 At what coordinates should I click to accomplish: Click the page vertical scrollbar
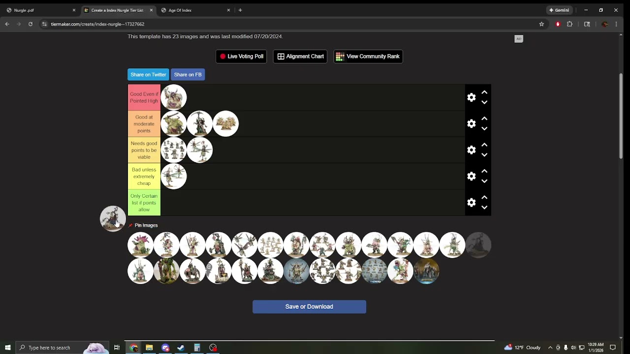(x=621, y=116)
